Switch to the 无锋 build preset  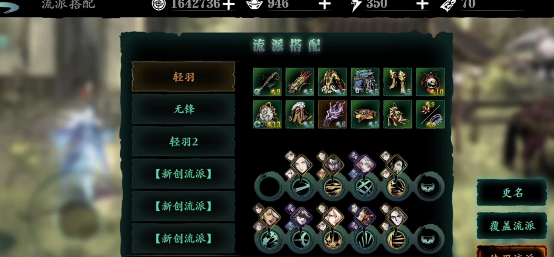coord(183,109)
